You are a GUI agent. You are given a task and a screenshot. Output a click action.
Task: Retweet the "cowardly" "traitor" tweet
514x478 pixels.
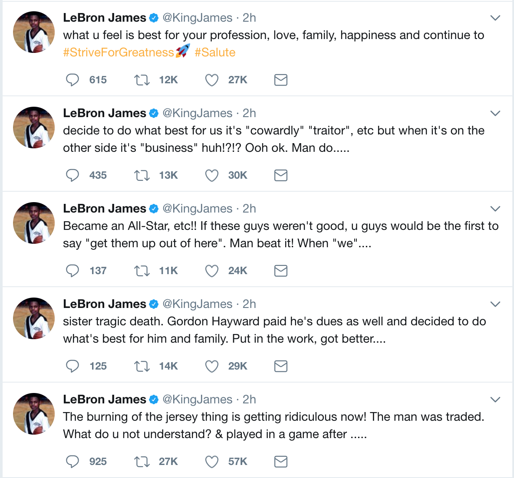(142, 175)
